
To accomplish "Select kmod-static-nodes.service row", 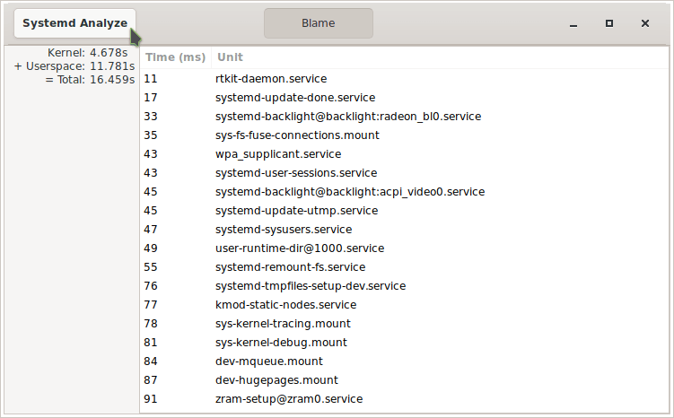I will [404, 305].
